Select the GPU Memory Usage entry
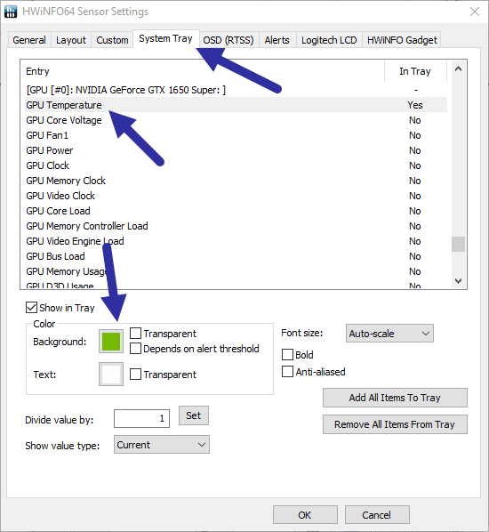 click(236, 271)
